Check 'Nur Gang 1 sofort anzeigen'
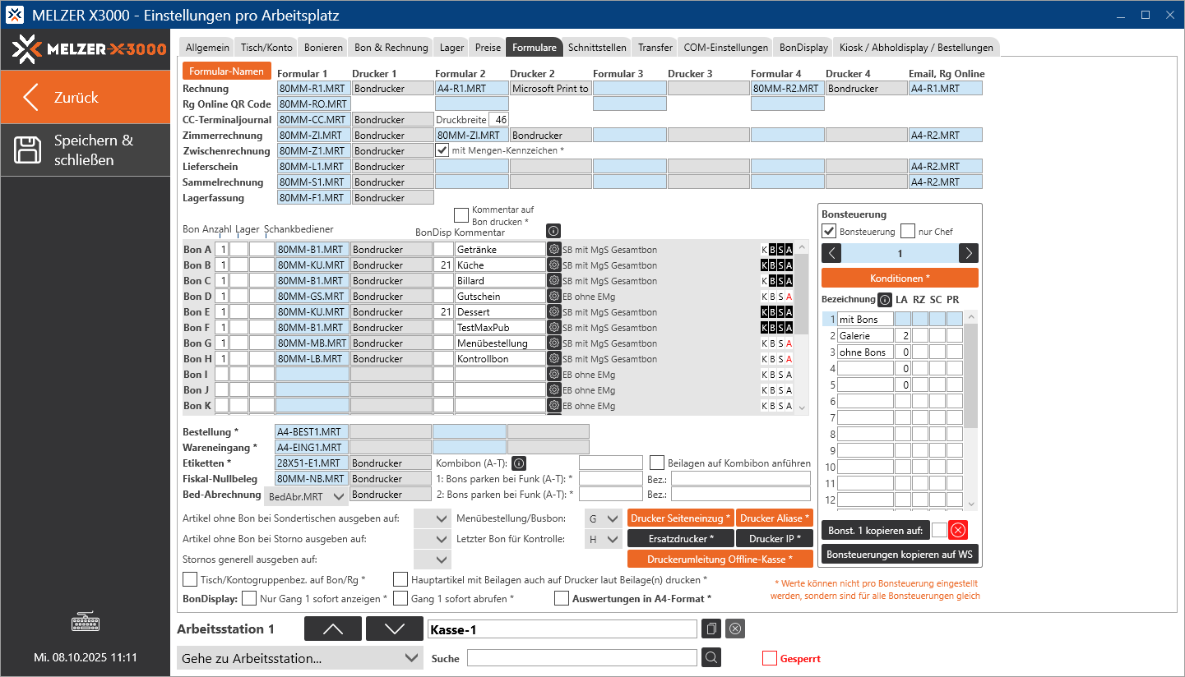This screenshot has height=677, width=1185. click(249, 598)
